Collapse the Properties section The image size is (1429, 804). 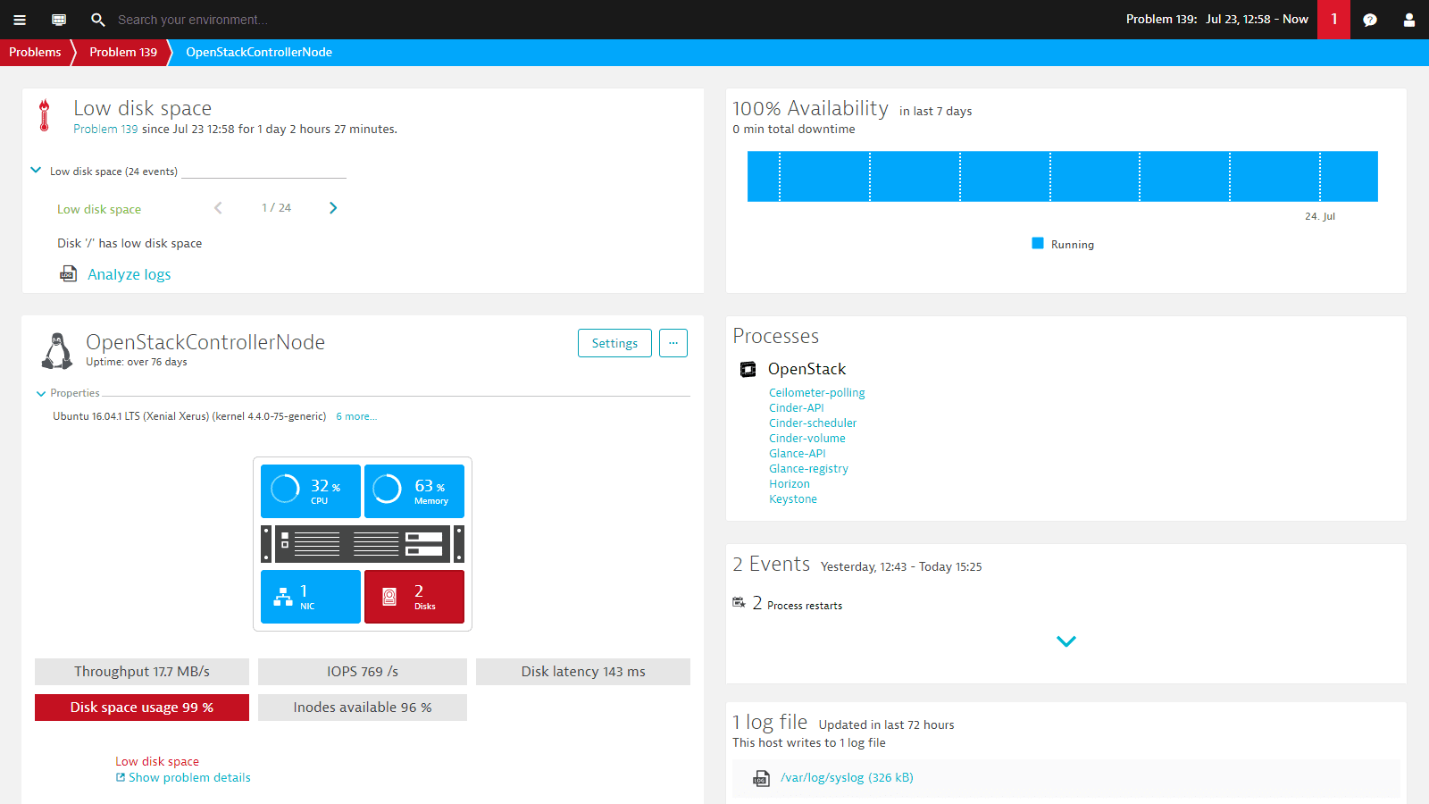[41, 393]
